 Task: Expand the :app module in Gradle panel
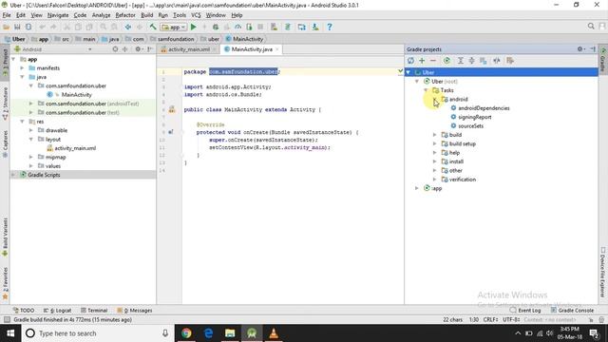click(417, 188)
